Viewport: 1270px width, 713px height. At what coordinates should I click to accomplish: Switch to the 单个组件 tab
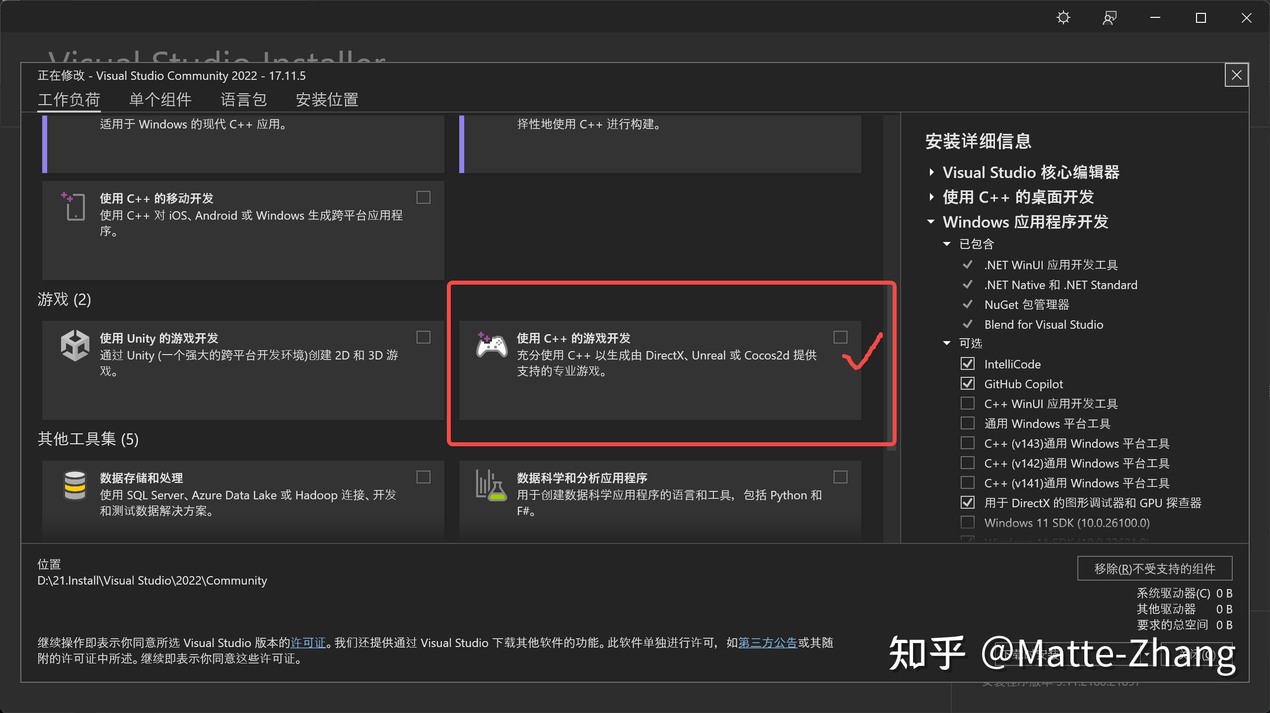[x=160, y=100]
